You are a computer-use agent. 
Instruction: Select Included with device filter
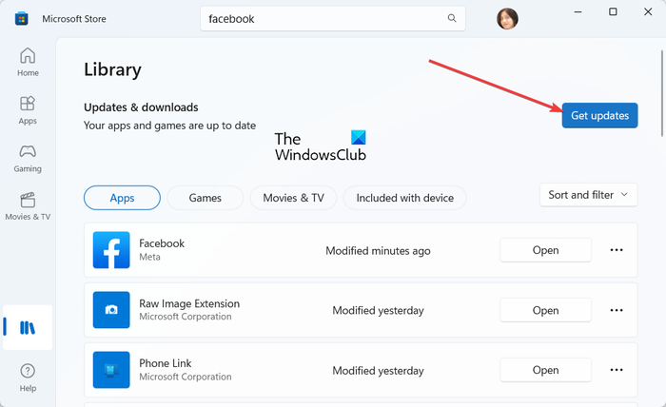coord(404,198)
